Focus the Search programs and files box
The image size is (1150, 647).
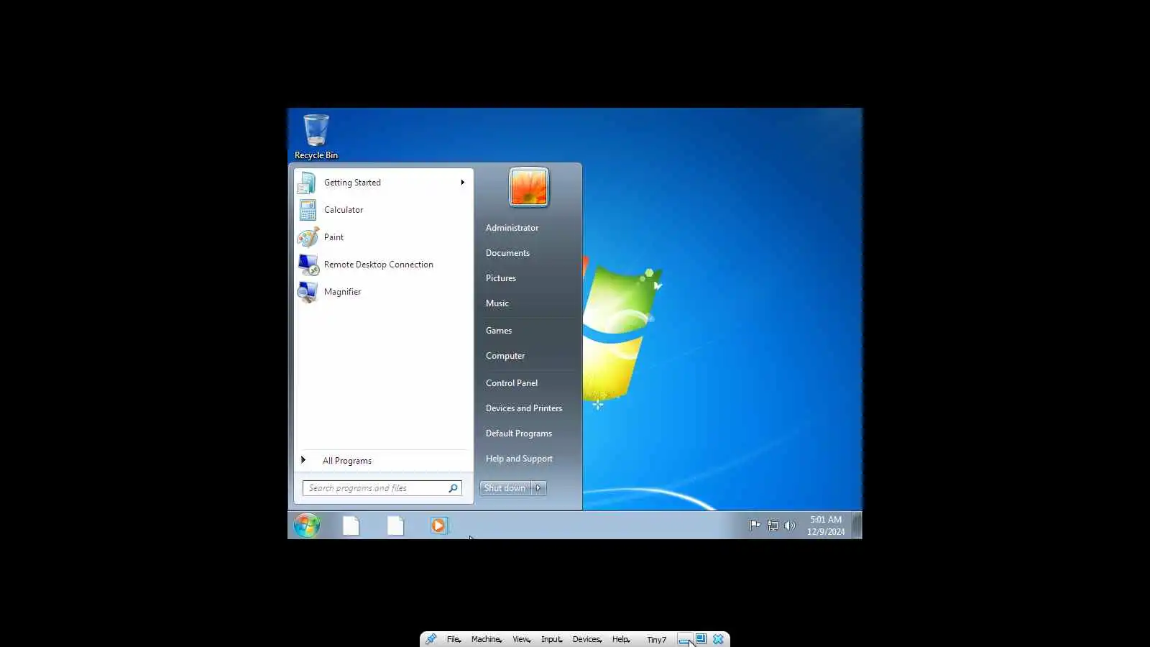point(382,488)
